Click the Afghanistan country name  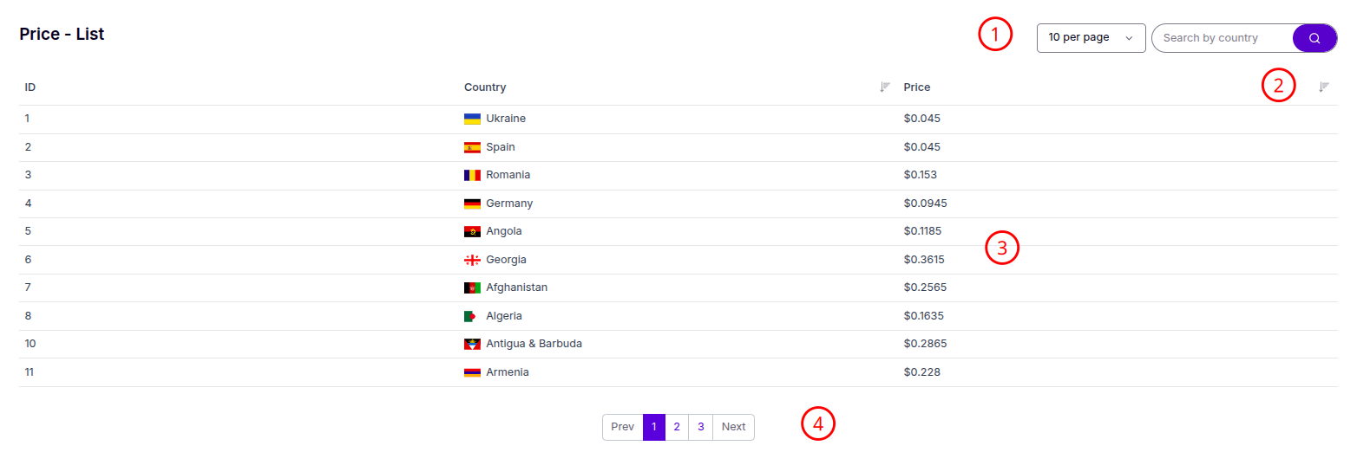[x=516, y=287]
